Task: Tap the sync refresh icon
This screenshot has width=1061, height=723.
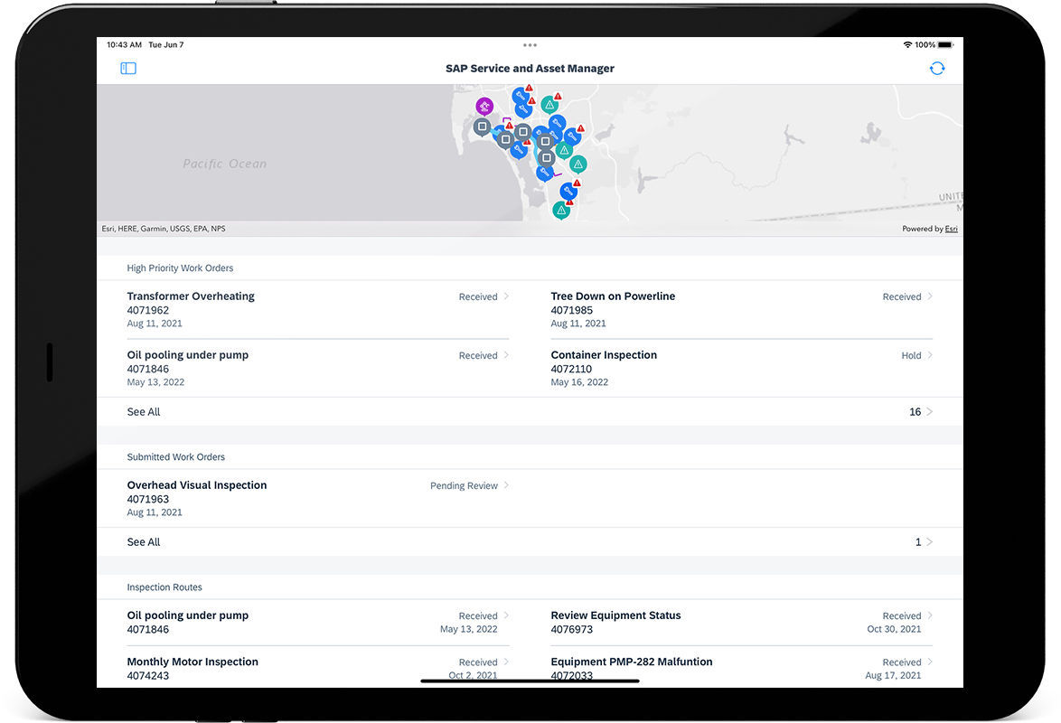Action: point(937,68)
